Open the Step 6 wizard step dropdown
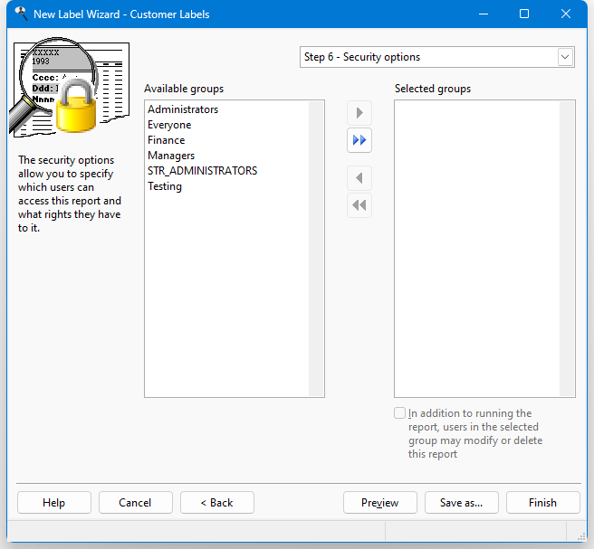This screenshot has width=594, height=549. pyautogui.click(x=565, y=57)
